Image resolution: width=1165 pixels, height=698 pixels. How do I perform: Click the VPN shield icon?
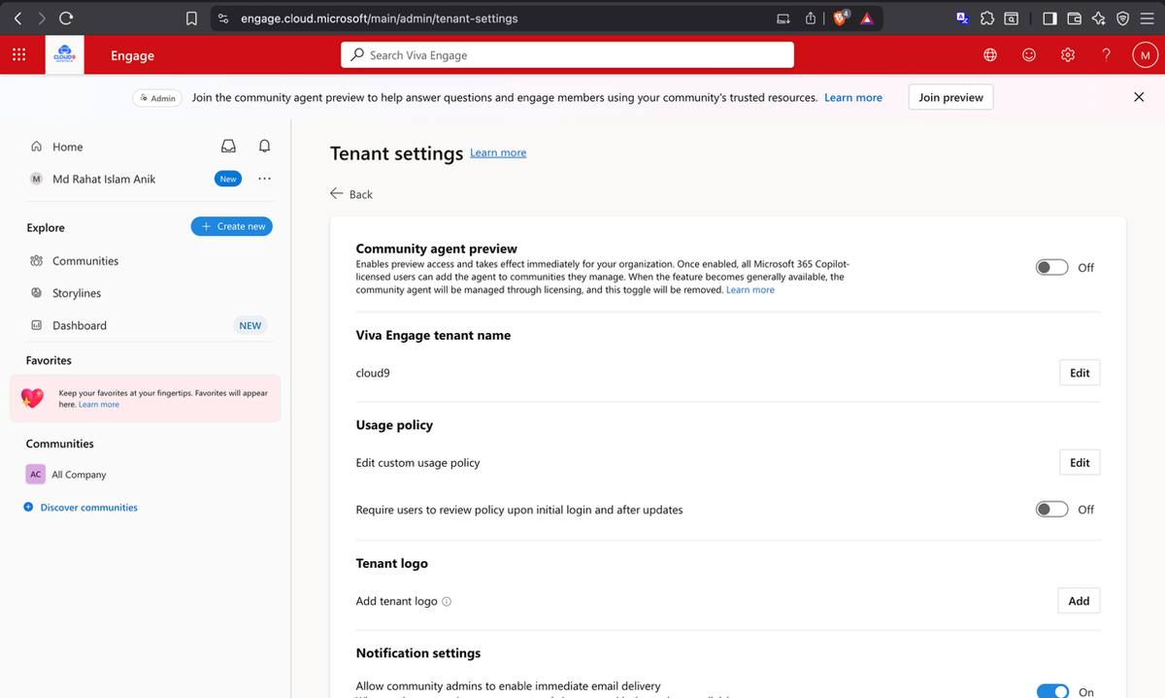[1122, 17]
